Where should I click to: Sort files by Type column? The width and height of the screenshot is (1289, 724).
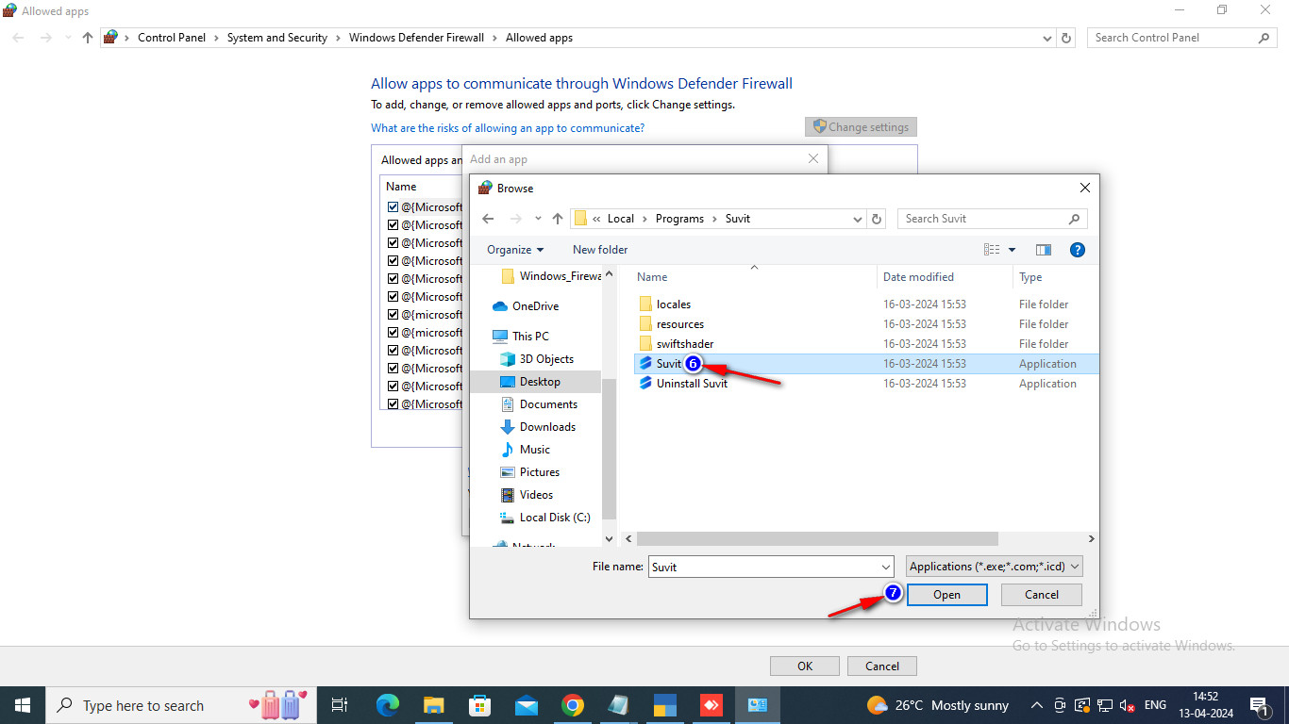click(x=1030, y=277)
